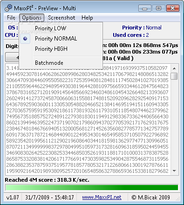Click the v1.07 version status entry
This screenshot has width=184, height=205.
[13, 197]
